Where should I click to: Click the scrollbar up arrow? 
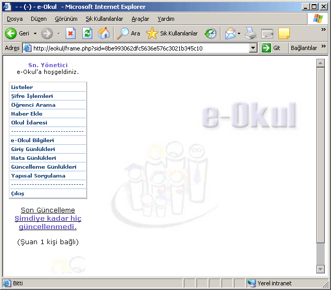pos(320,63)
